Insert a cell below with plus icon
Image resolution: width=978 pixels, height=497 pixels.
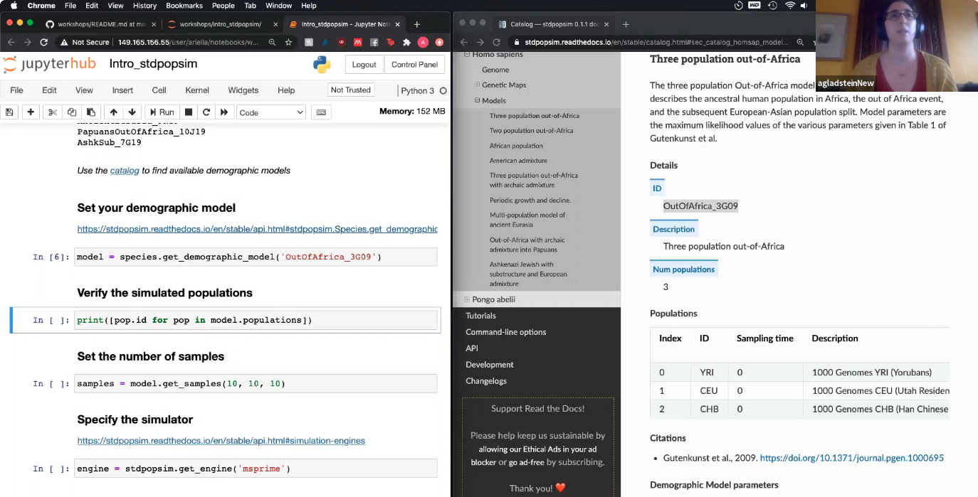31,112
